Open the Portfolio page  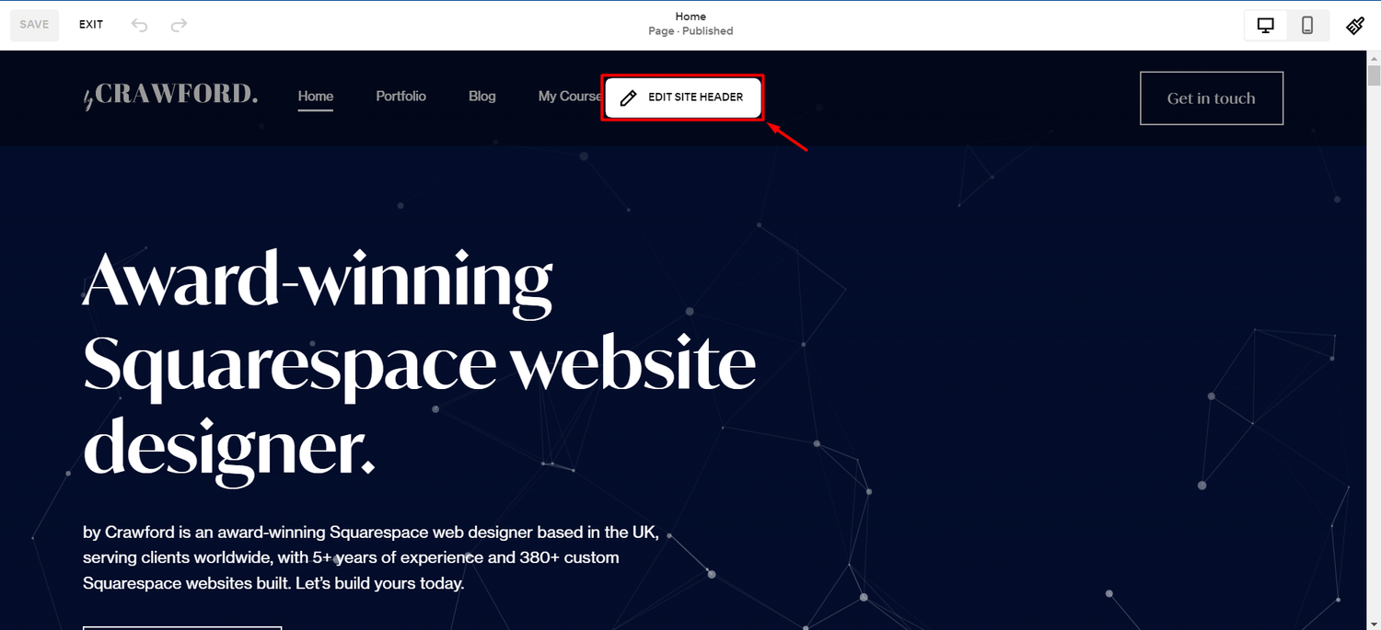[x=400, y=96]
